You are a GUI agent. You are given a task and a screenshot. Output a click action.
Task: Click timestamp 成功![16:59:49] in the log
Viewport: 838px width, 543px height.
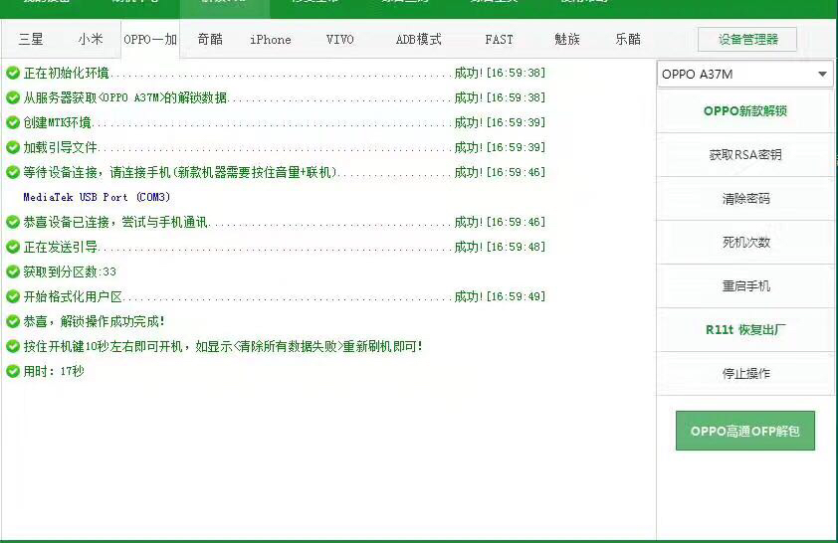tap(500, 296)
